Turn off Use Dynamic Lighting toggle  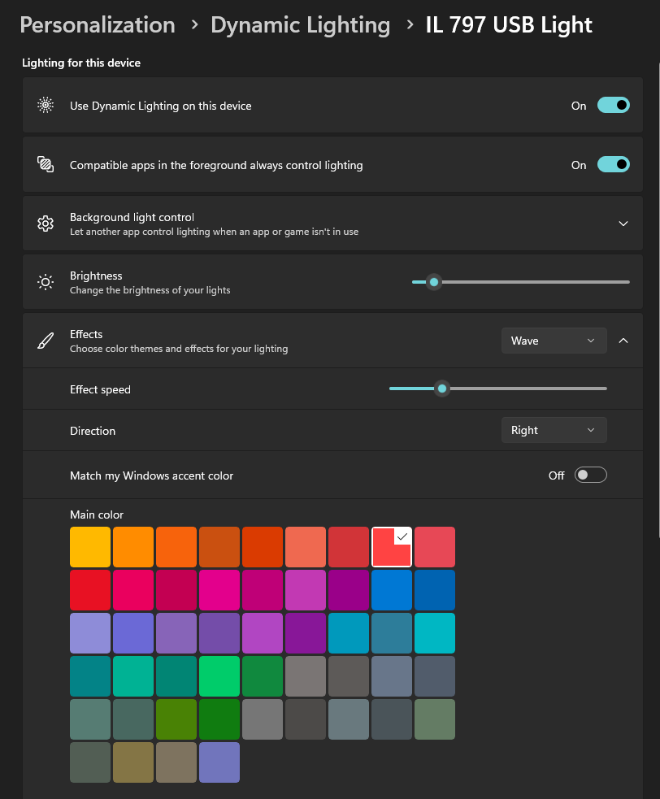click(x=613, y=106)
